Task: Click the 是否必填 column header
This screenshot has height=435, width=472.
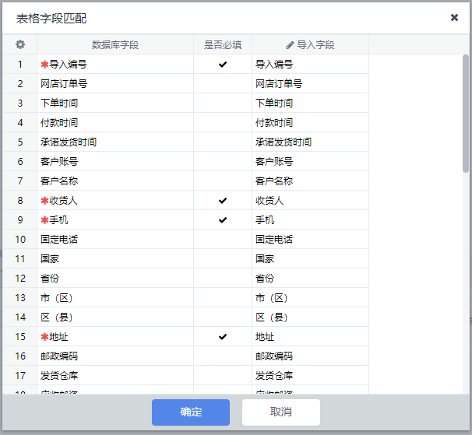Action: [x=223, y=45]
